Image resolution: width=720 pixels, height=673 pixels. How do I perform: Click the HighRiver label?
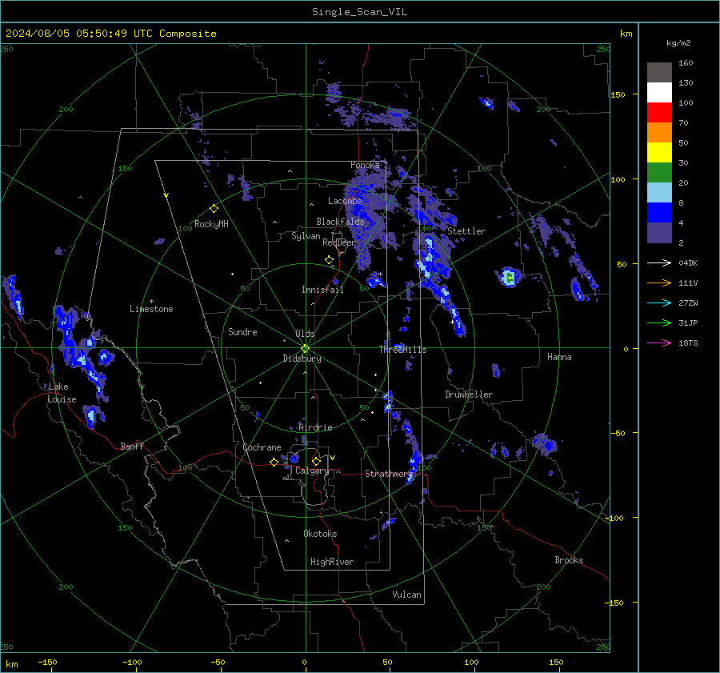point(332,562)
